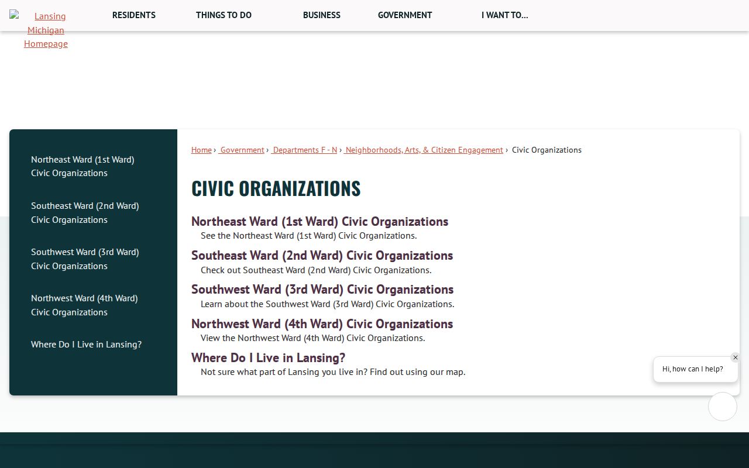This screenshot has height=468, width=749.
Task: Open Where Do I Live in Lansing sidebar link
Action: coord(87,345)
